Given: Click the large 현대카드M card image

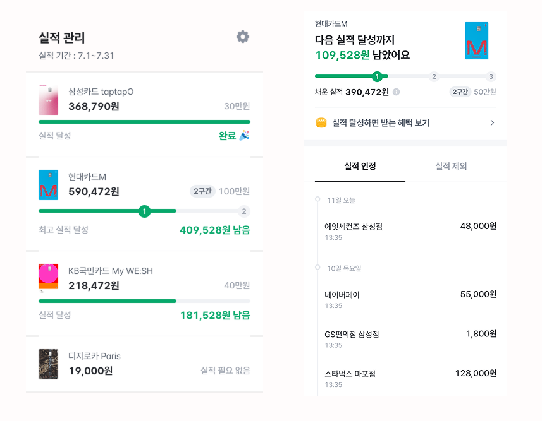Looking at the screenshot, I should [x=476, y=41].
